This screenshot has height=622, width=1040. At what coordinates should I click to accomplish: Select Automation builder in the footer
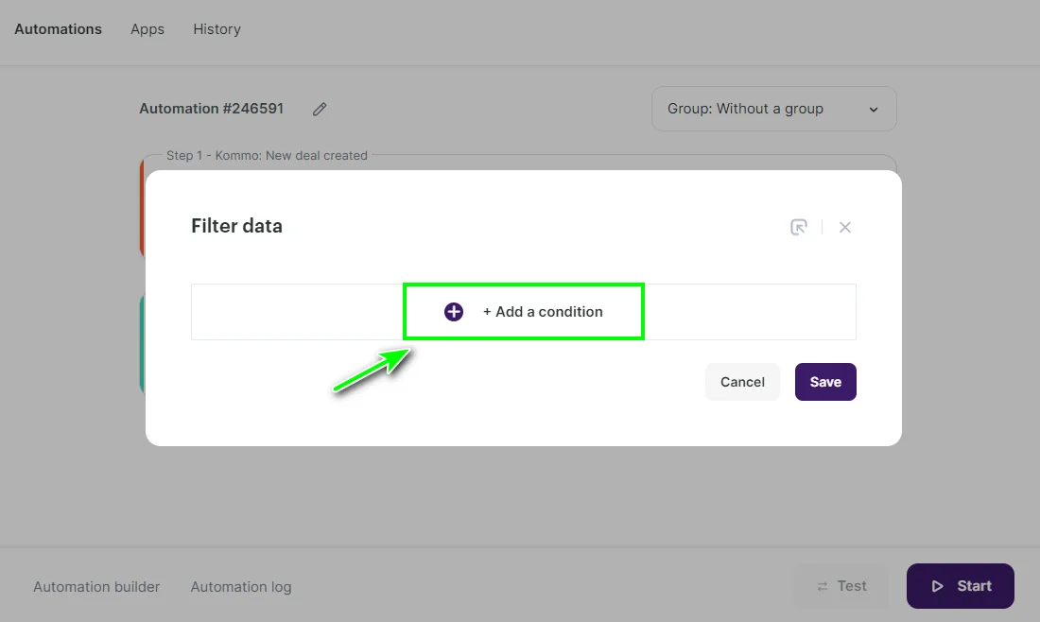(x=96, y=586)
